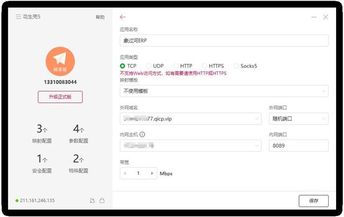The image size is (344, 217).
Task: Click the 内网端口 field showing 8089
Action: [x=298, y=145]
